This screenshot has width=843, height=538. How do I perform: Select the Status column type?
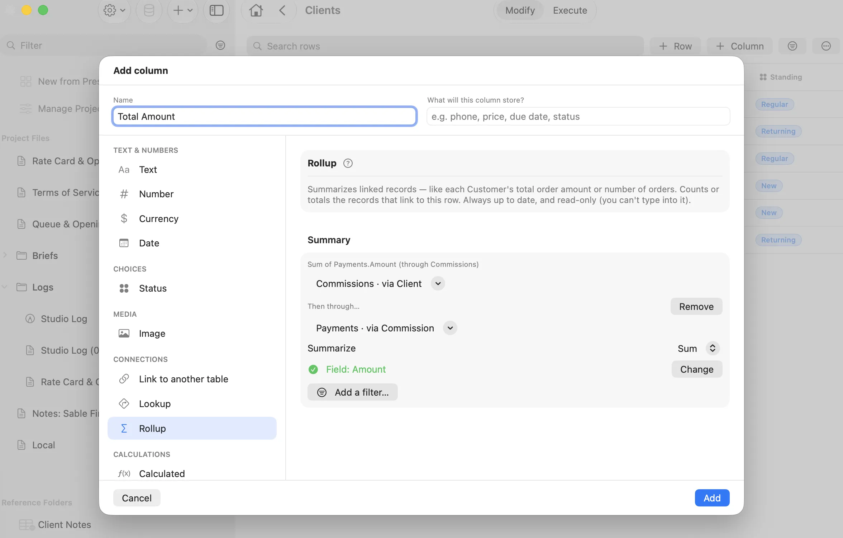(192, 288)
